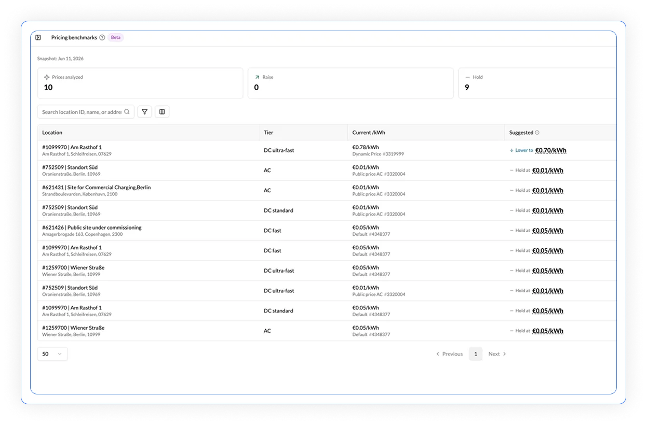Focus the search location input field
The image size is (647, 425).
pos(86,111)
